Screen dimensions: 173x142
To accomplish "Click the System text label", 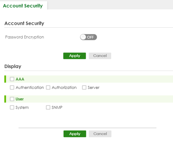I will 22,107.
